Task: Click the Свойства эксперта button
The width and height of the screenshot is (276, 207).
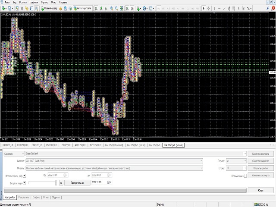Action: pos(260,154)
